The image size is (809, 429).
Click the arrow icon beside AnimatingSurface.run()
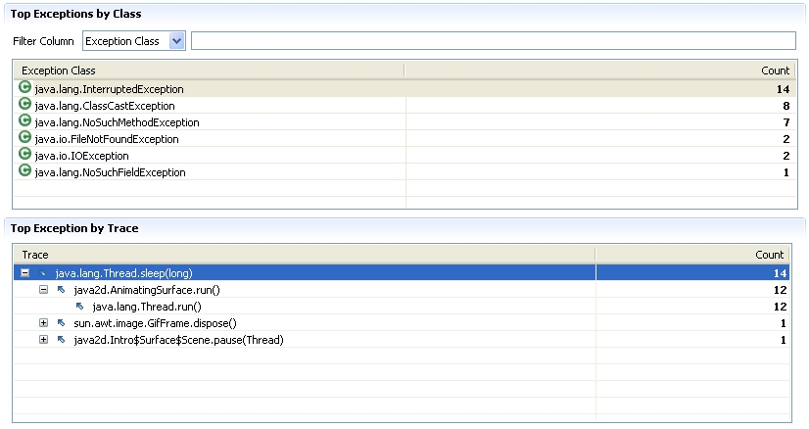point(61,290)
